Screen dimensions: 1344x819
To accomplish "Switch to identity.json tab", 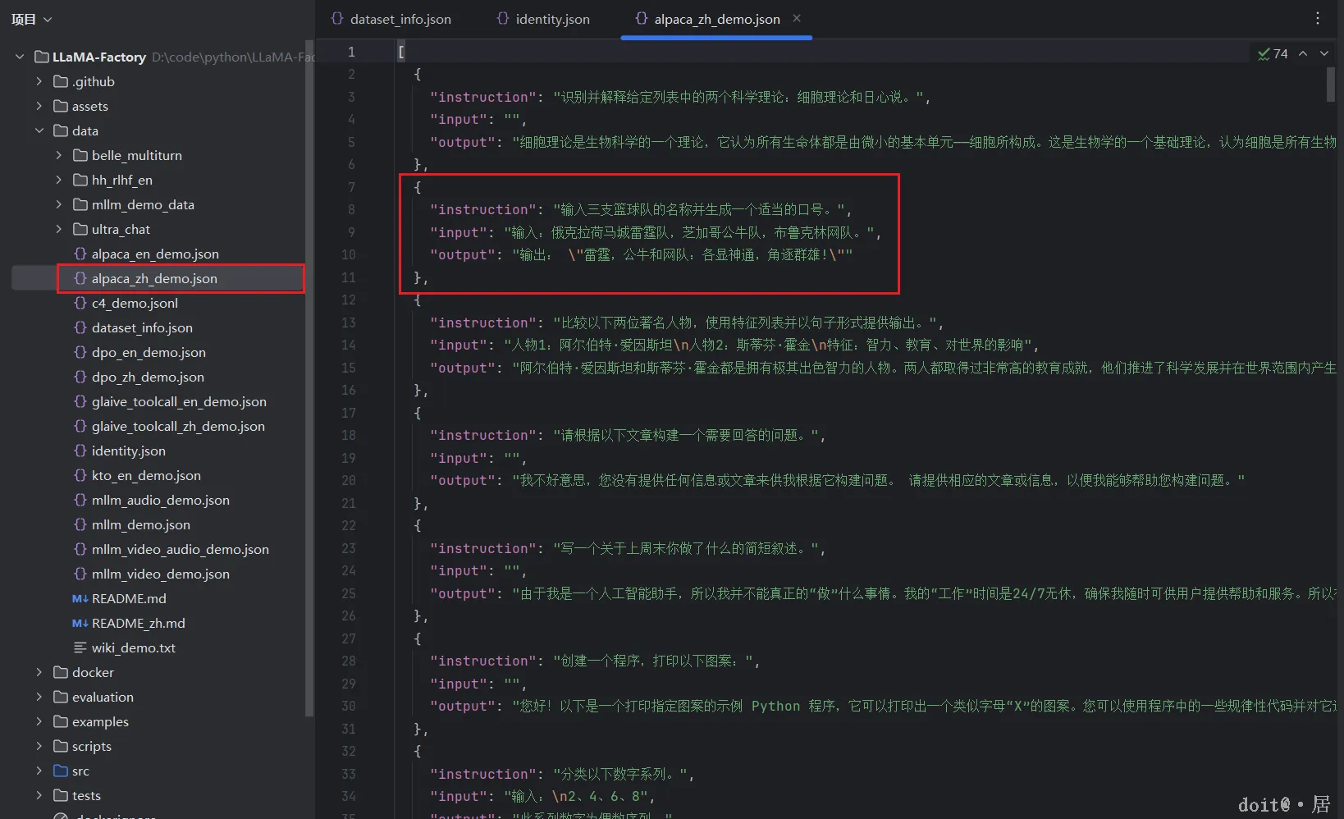I will 543,19.
